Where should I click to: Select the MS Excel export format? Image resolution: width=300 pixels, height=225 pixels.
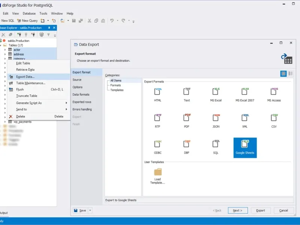click(216, 95)
